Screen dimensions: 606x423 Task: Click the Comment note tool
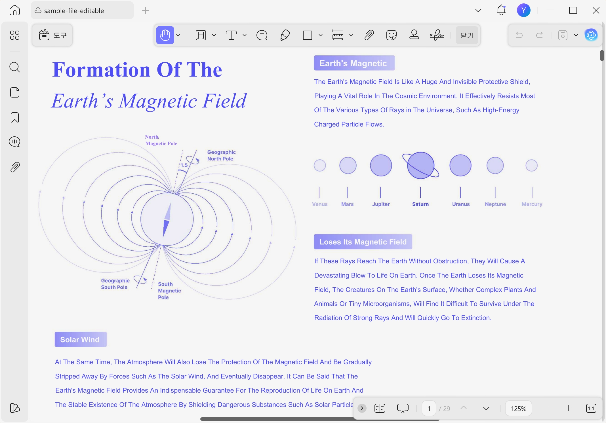[x=262, y=35]
